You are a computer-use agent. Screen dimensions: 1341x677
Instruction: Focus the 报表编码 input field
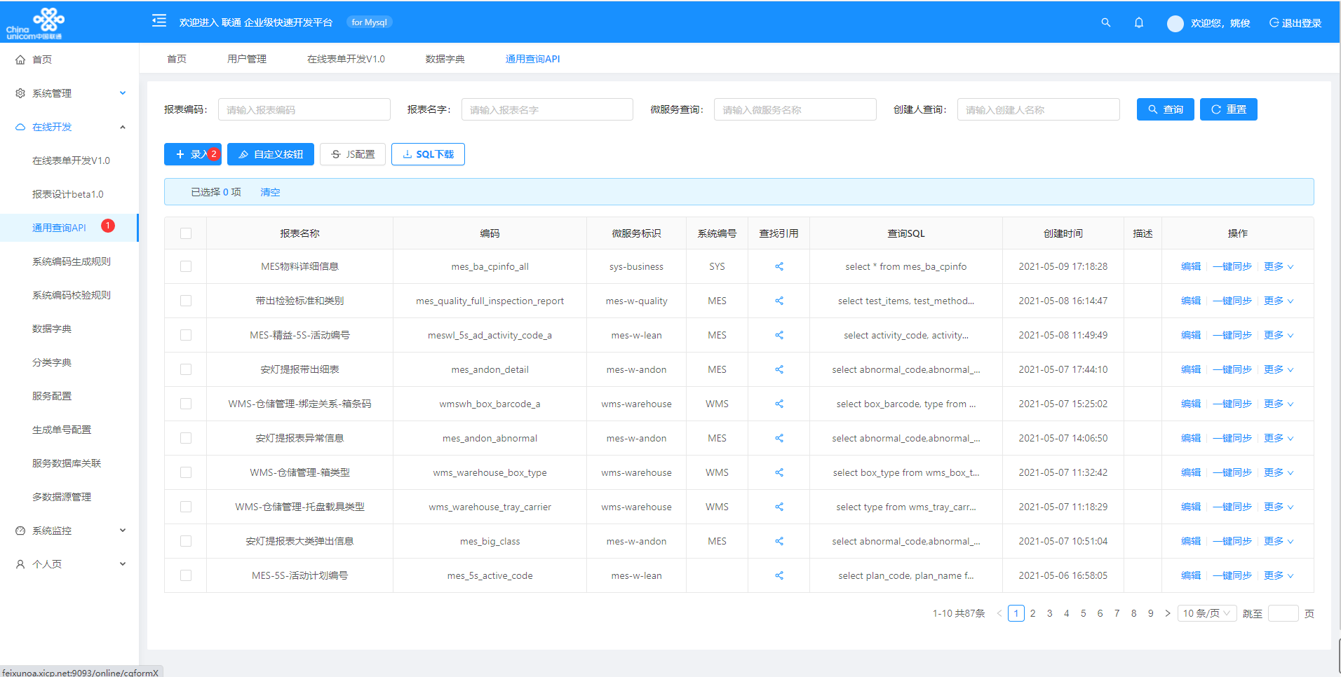click(304, 109)
